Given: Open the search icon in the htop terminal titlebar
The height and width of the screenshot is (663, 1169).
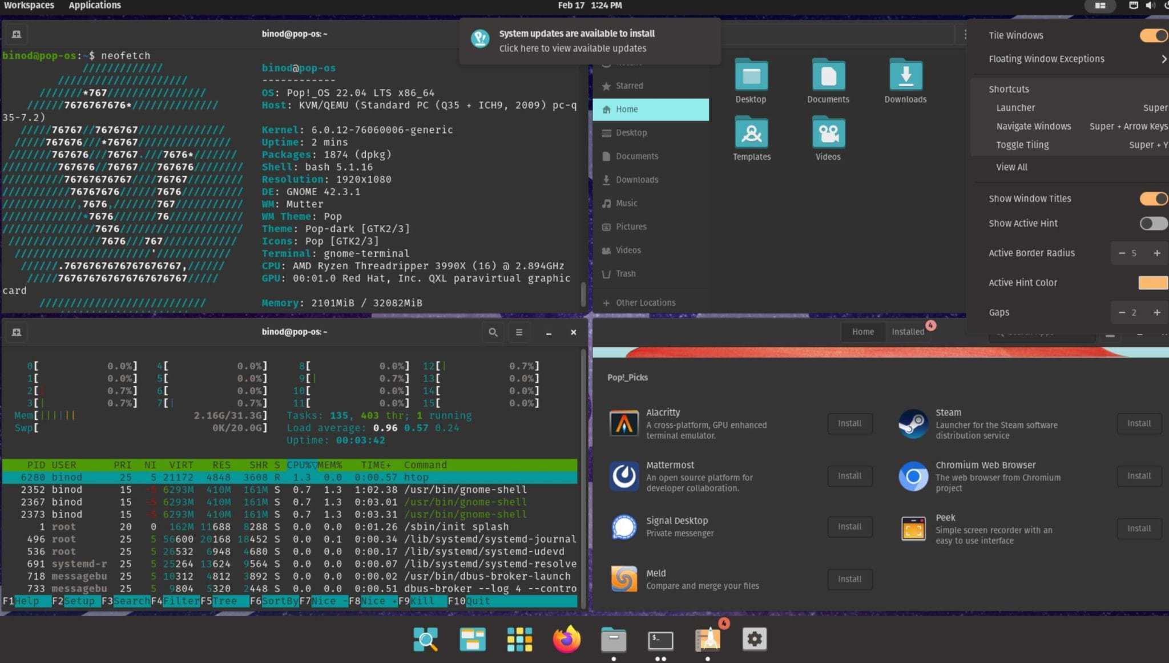Looking at the screenshot, I should pos(493,332).
